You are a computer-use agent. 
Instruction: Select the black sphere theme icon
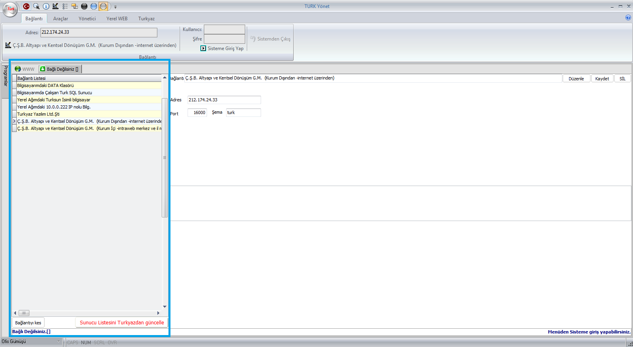(84, 6)
